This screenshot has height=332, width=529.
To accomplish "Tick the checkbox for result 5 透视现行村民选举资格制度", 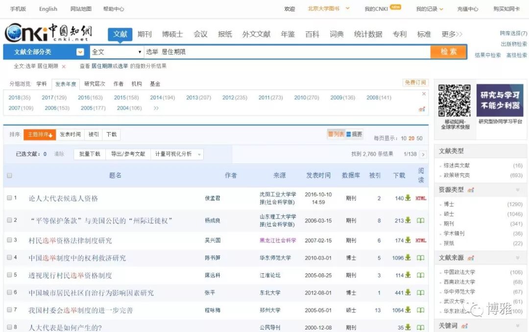I will (9, 275).
